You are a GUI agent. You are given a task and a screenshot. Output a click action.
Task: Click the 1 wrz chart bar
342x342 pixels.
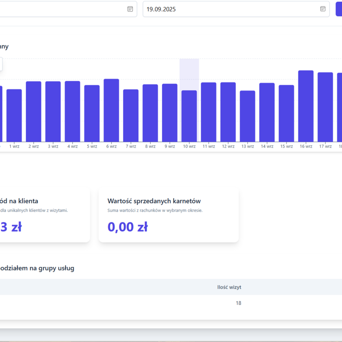click(14, 115)
